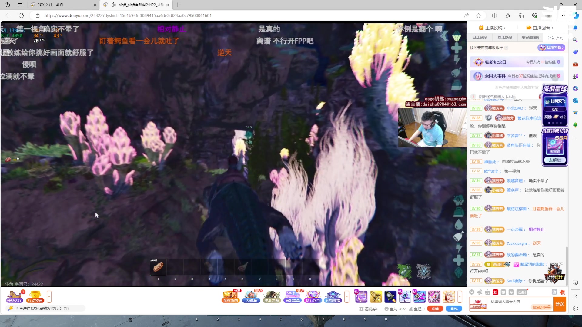Open Edge sidebar shopping tag icon
This screenshot has width=582, height=327.
click(x=575, y=52)
